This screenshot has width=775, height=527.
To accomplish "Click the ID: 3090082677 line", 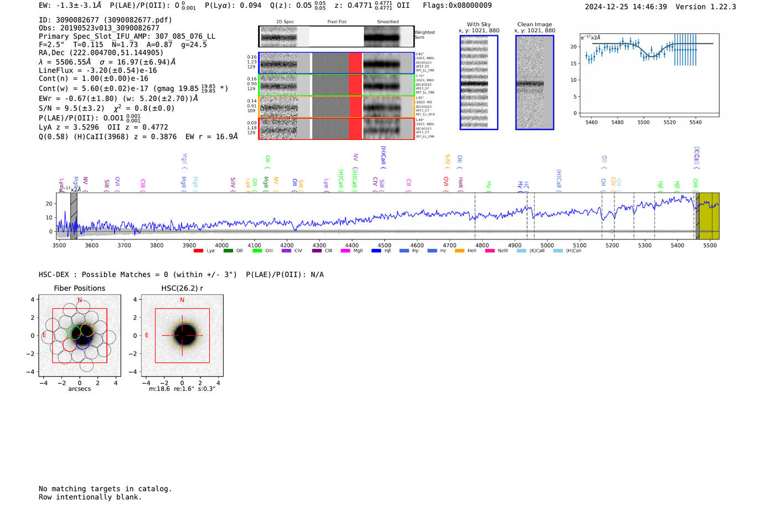I will click(x=105, y=20).
